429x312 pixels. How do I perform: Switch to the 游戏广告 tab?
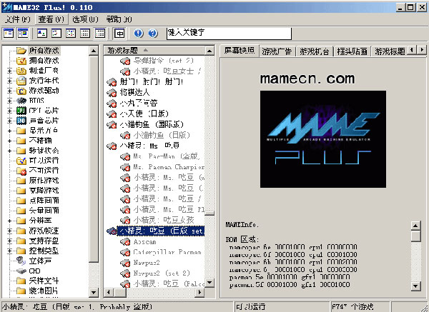(277, 51)
